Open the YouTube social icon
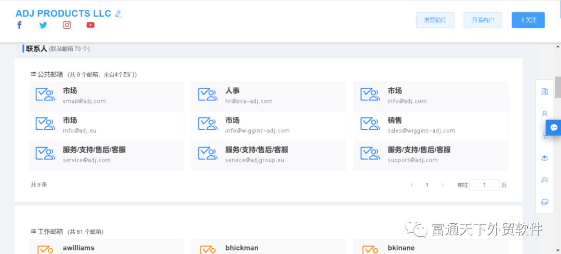The width and height of the screenshot is (561, 254). tap(90, 25)
